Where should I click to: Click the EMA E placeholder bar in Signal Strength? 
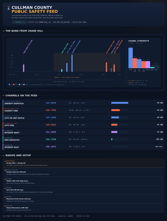(x=156, y=67)
